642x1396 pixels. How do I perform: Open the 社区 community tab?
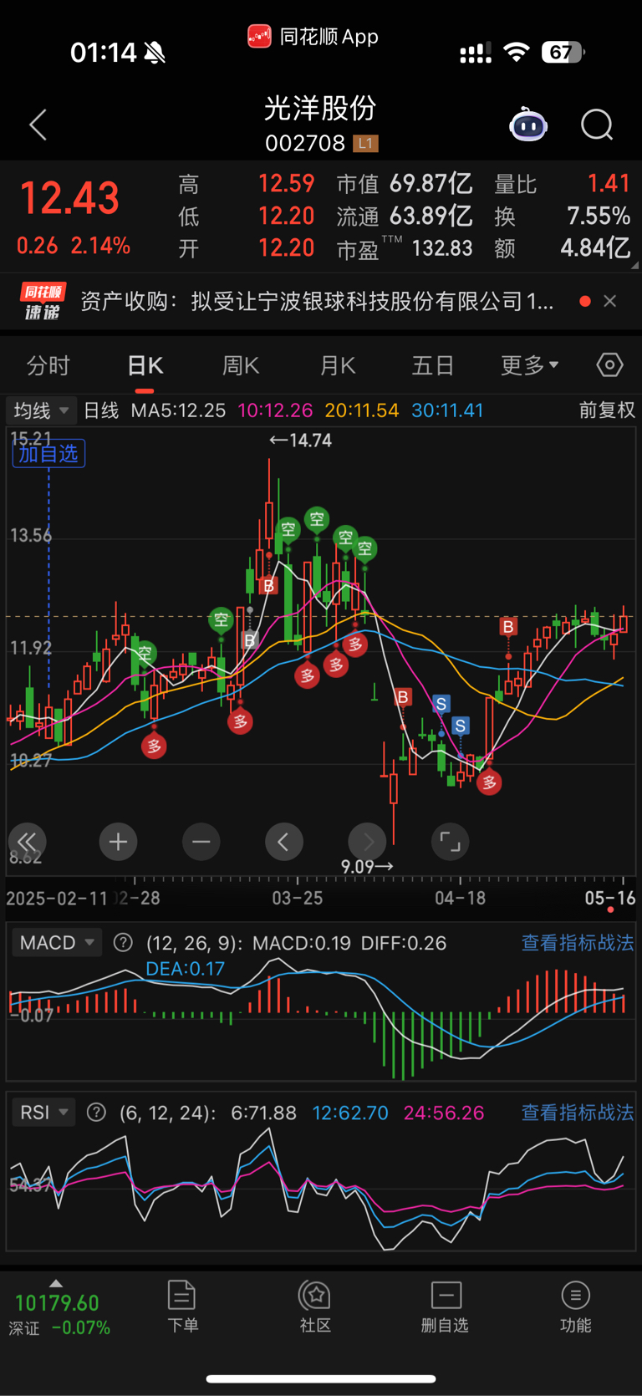(x=315, y=1306)
